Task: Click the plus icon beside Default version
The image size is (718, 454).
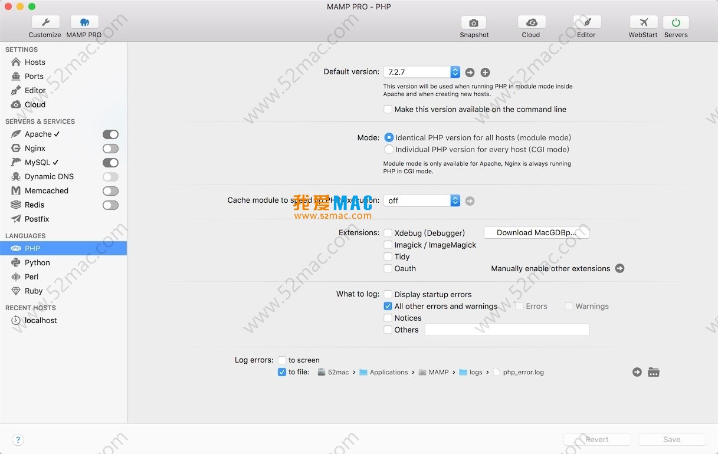Action: click(x=485, y=73)
